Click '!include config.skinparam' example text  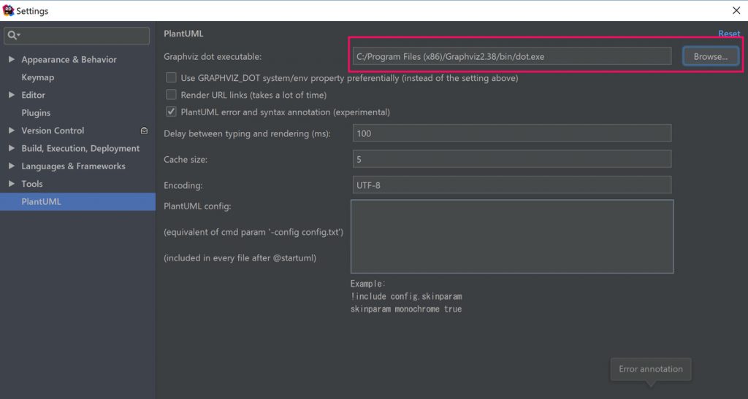pos(406,296)
